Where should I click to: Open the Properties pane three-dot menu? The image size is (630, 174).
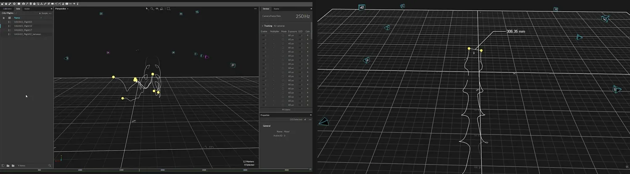[310, 120]
